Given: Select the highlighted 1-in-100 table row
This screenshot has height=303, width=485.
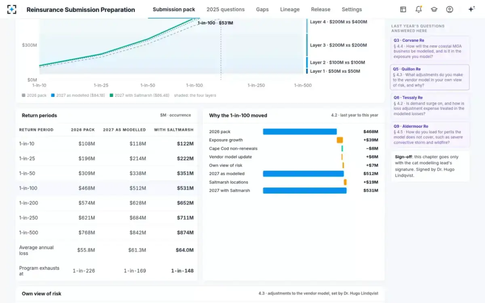Looking at the screenshot, I should 106,188.
